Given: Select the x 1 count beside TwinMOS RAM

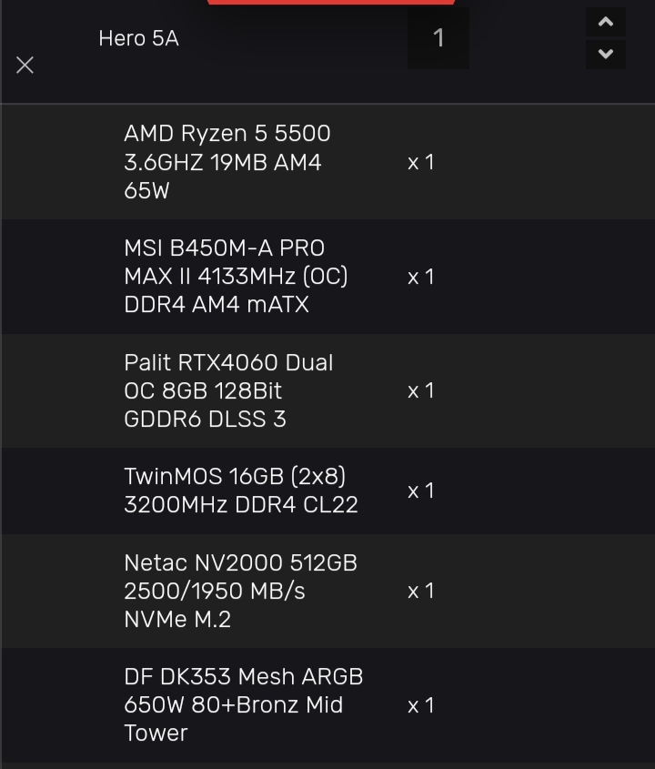Looking at the screenshot, I should [x=420, y=491].
